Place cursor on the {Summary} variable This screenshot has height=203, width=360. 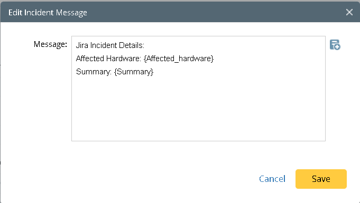point(134,72)
